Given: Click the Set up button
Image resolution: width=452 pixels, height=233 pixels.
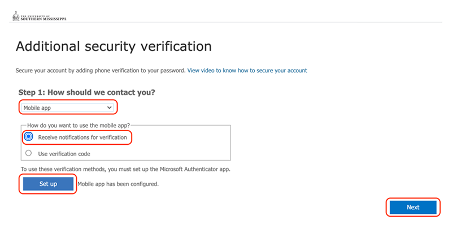Looking at the screenshot, I should tap(48, 184).
